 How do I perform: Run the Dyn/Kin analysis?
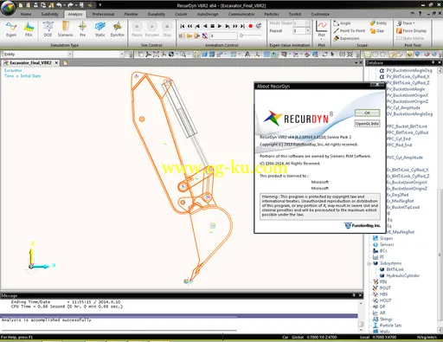pos(118,29)
